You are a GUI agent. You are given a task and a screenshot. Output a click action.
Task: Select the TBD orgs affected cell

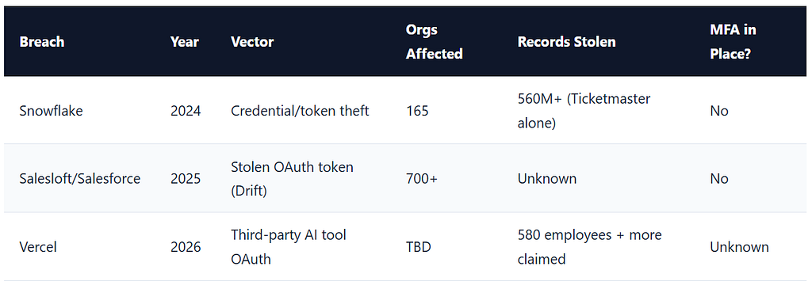pyautogui.click(x=419, y=247)
